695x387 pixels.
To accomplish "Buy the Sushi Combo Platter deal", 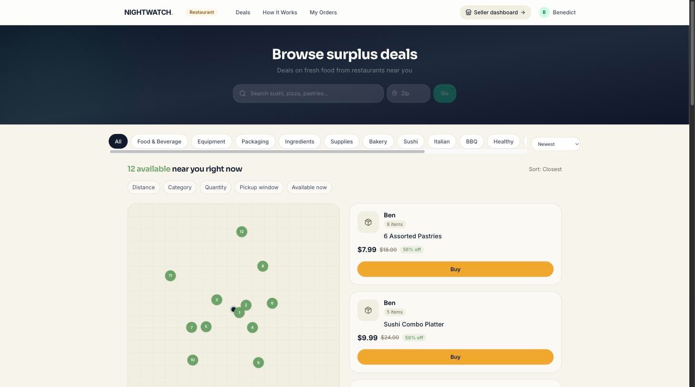I will point(455,357).
